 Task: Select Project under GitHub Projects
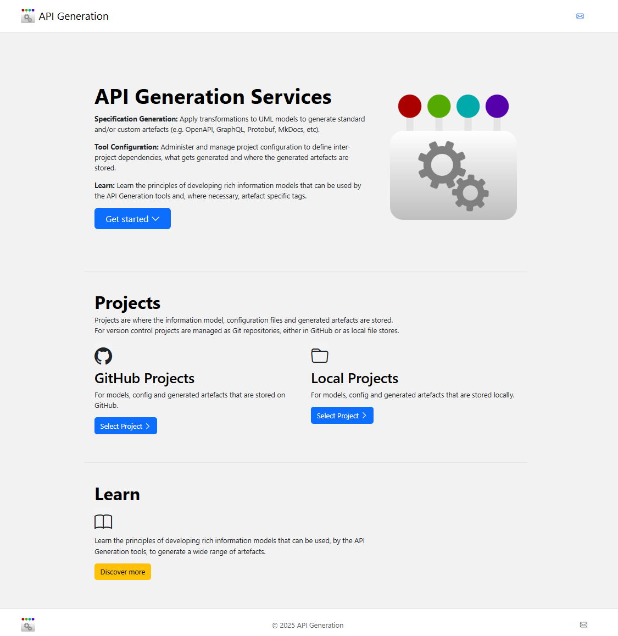pos(125,425)
